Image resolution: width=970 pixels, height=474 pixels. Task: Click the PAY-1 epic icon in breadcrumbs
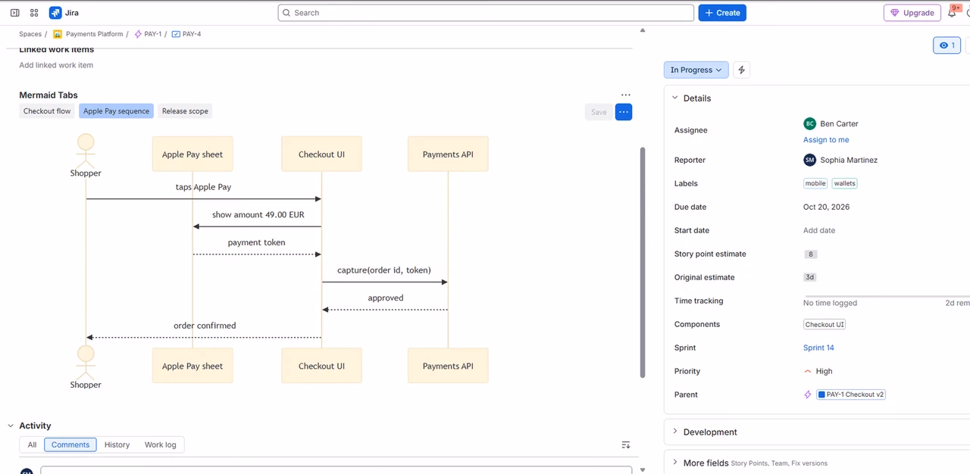point(138,34)
